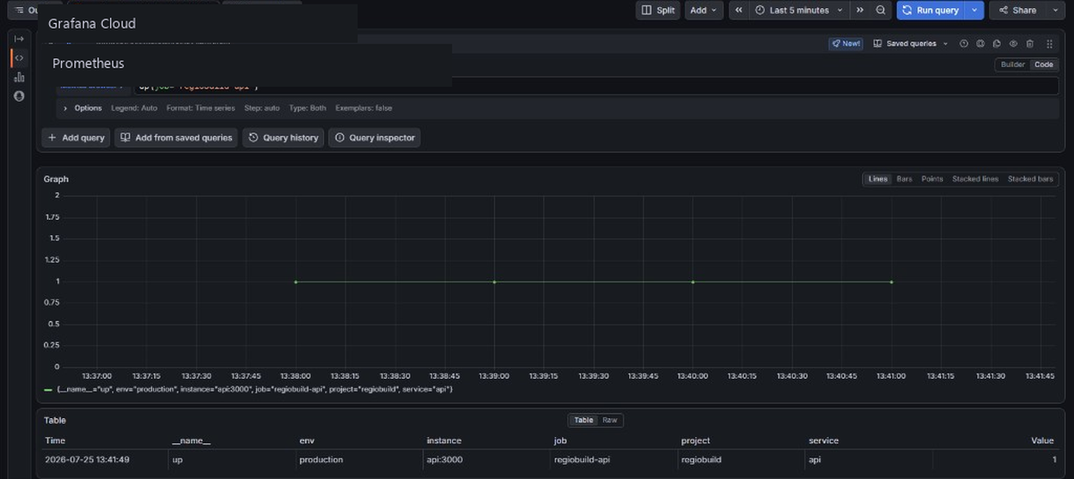Set graph style to Stacked lines

976,179
